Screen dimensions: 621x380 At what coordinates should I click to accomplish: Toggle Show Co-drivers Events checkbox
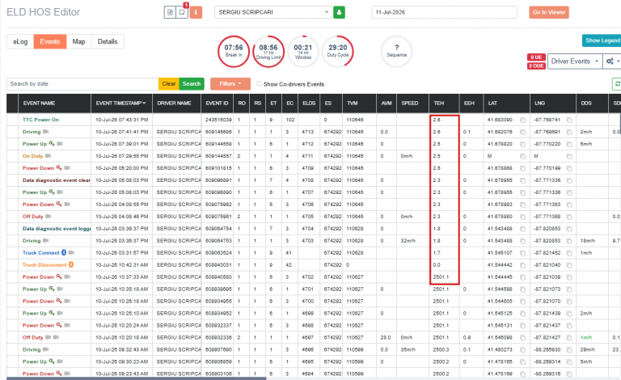(259, 83)
